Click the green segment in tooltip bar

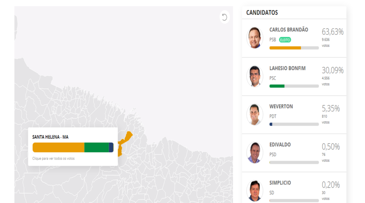click(97, 148)
